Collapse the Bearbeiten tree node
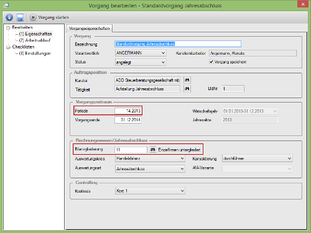The image size is (311, 233). (x=8, y=28)
